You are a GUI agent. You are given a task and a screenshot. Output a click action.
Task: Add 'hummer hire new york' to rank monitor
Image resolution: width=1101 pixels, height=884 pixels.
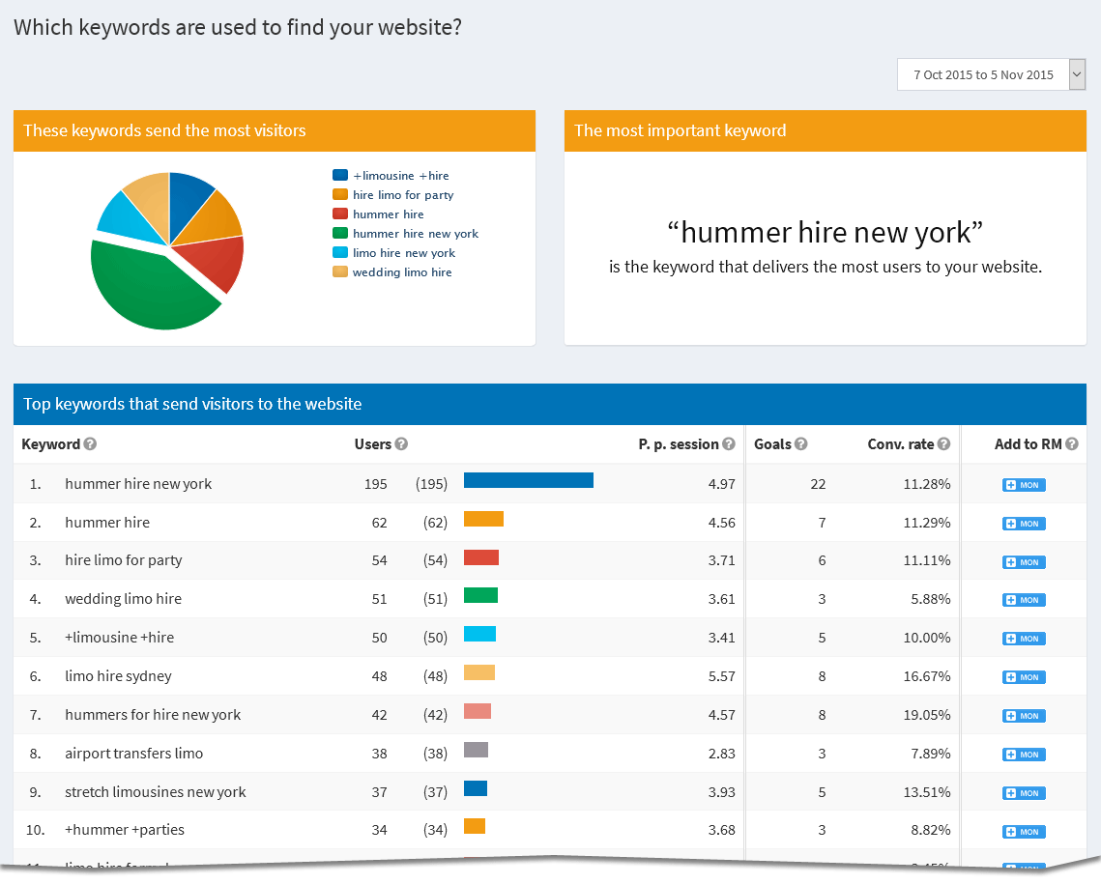point(1024,485)
